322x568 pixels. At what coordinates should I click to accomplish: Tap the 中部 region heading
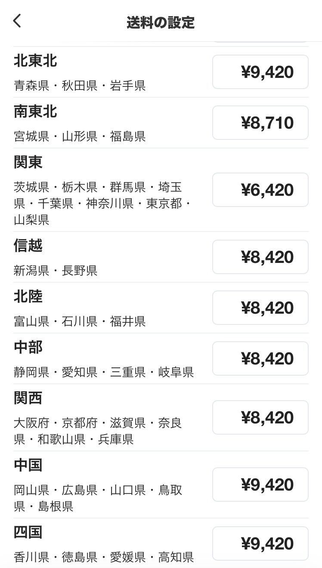point(28,347)
